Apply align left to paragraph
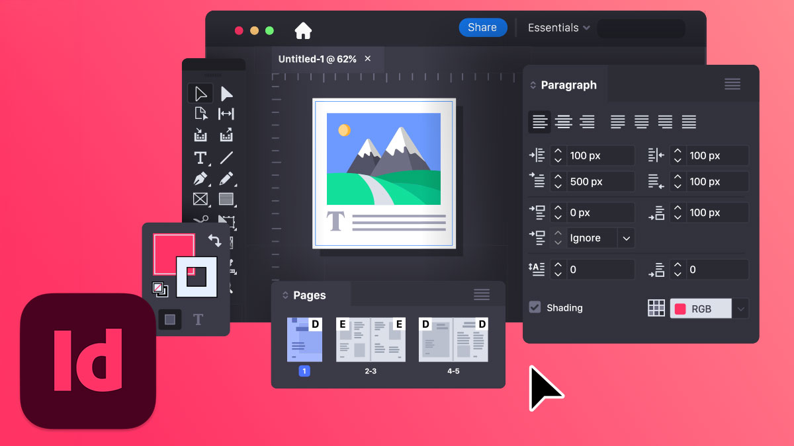The image size is (794, 446). pos(540,122)
